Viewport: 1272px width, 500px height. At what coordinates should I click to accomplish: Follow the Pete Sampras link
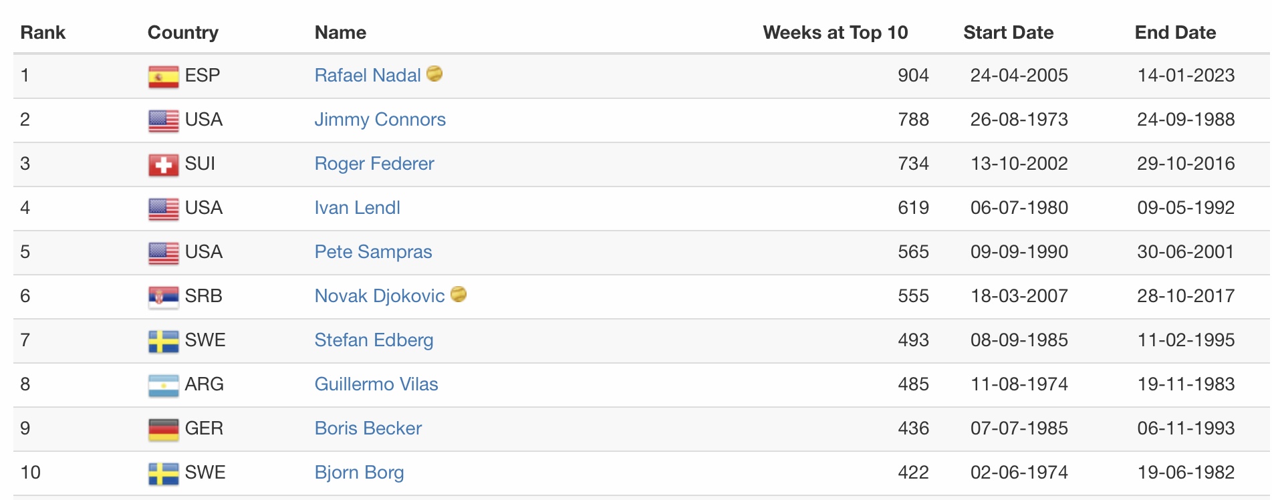[373, 252]
